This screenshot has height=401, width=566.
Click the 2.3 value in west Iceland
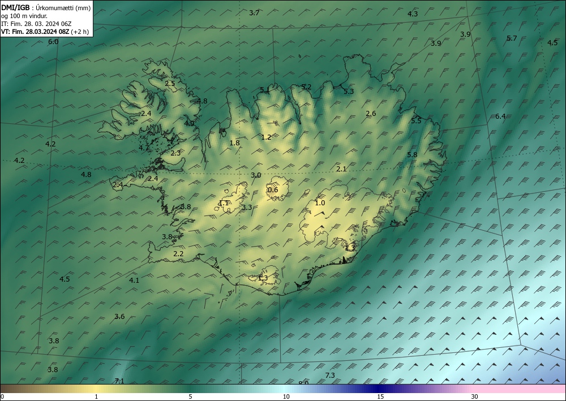(175, 153)
